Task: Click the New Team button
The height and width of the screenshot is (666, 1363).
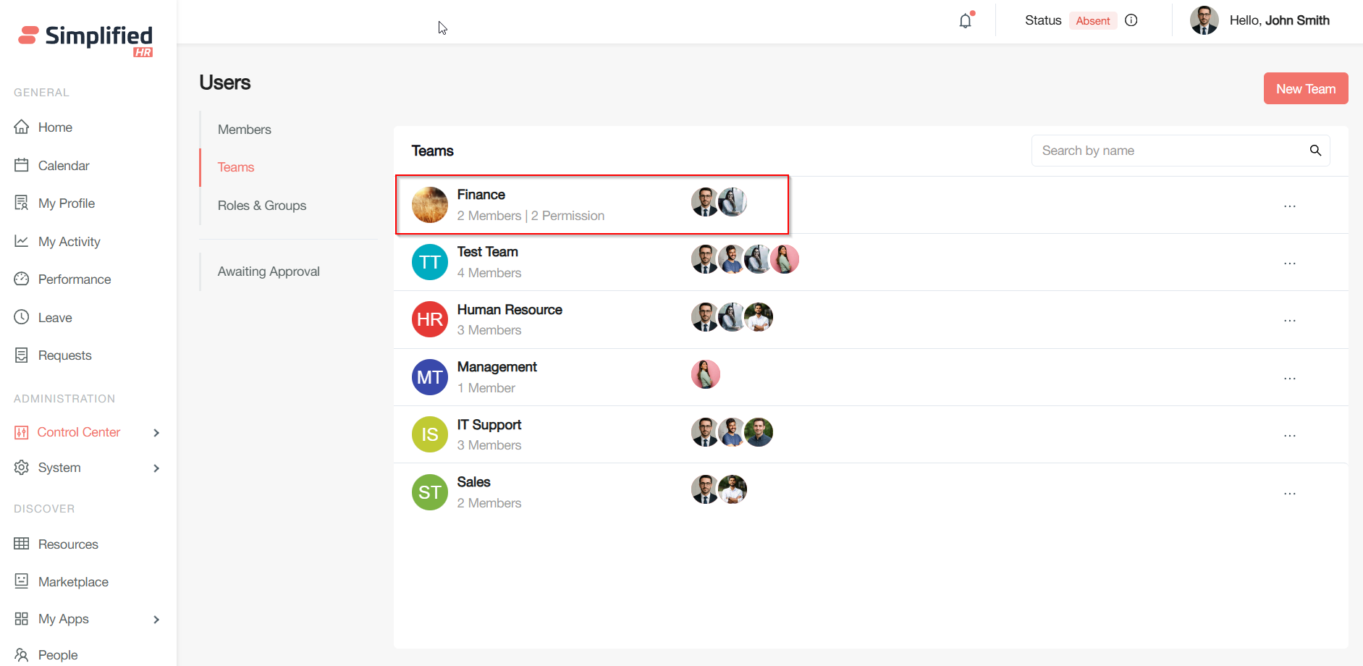Action: point(1305,88)
